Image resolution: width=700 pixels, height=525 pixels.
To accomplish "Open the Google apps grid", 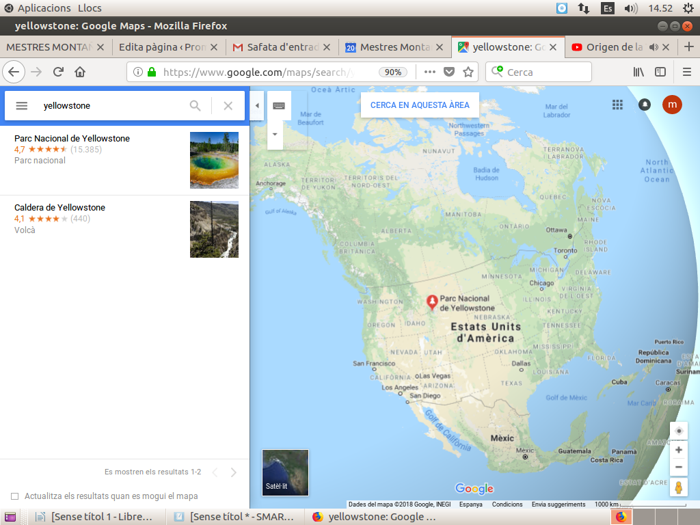I will coord(617,105).
